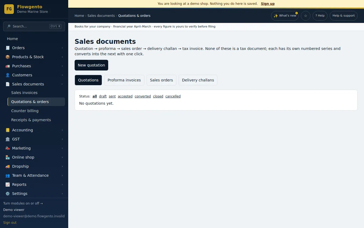This screenshot has height=228, width=364.
Task: Open the Delivery challans tab
Action: click(x=198, y=80)
